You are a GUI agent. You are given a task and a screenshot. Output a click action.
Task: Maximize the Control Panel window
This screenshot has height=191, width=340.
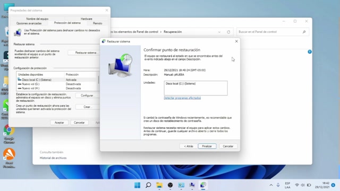click(x=295, y=21)
